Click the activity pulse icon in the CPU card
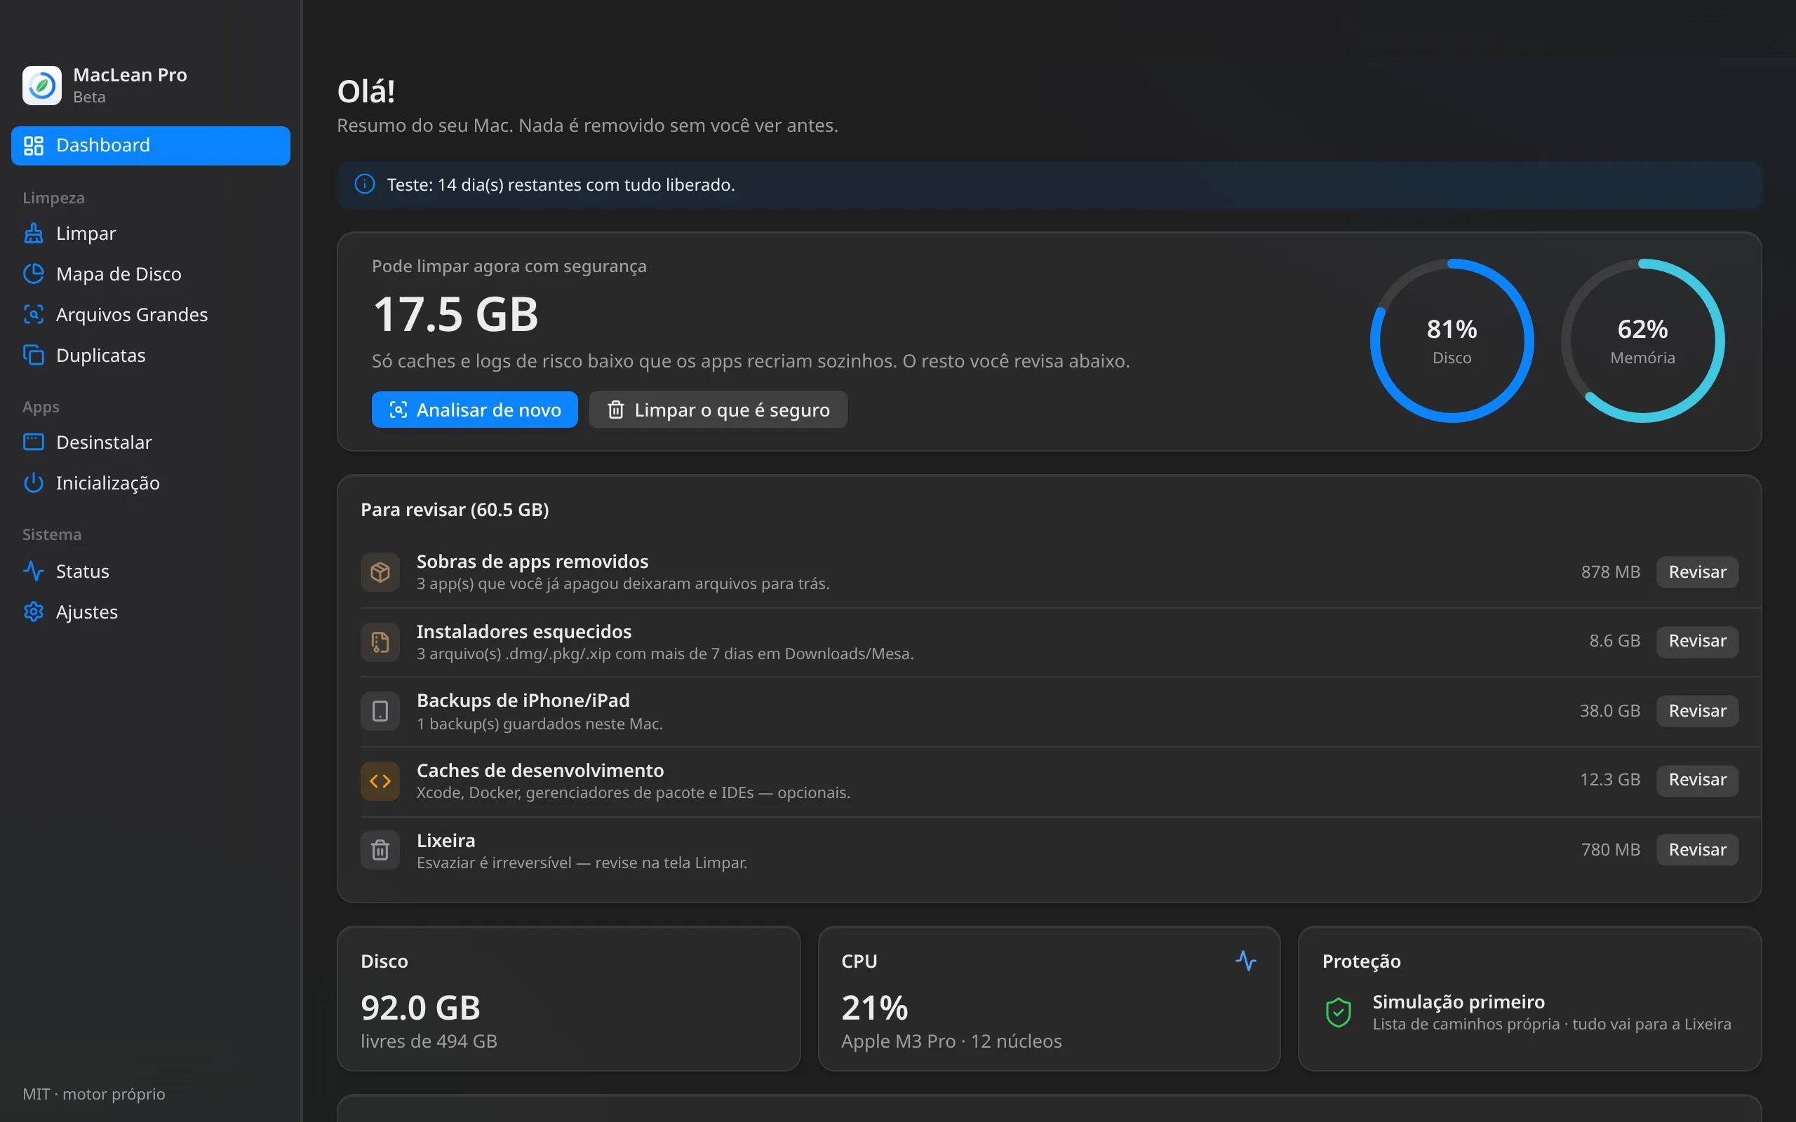 point(1246,961)
